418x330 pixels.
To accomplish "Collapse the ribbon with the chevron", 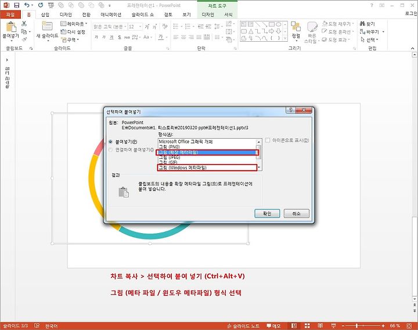I will [x=412, y=48].
